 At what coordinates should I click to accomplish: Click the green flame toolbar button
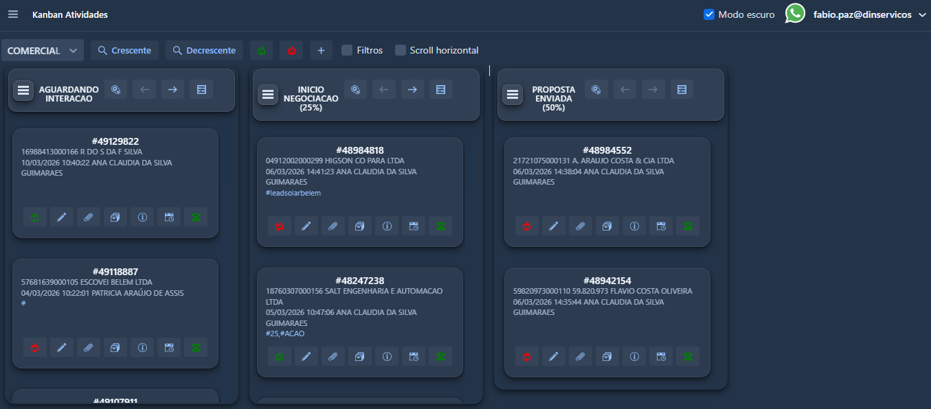262,50
